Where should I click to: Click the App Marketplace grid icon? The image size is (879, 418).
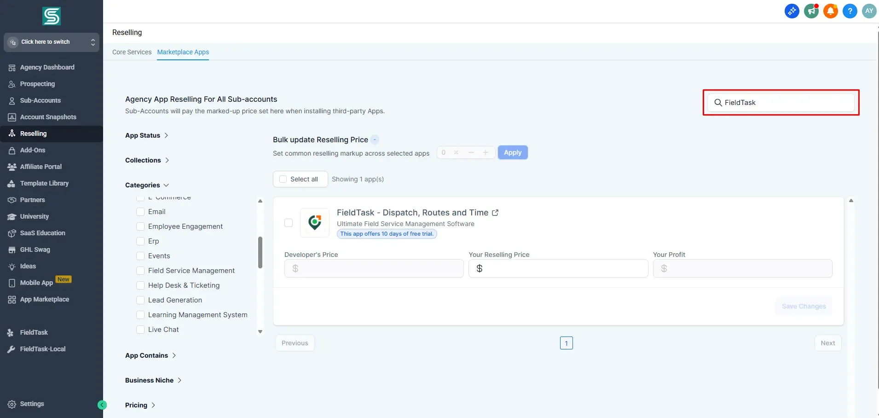tap(12, 300)
